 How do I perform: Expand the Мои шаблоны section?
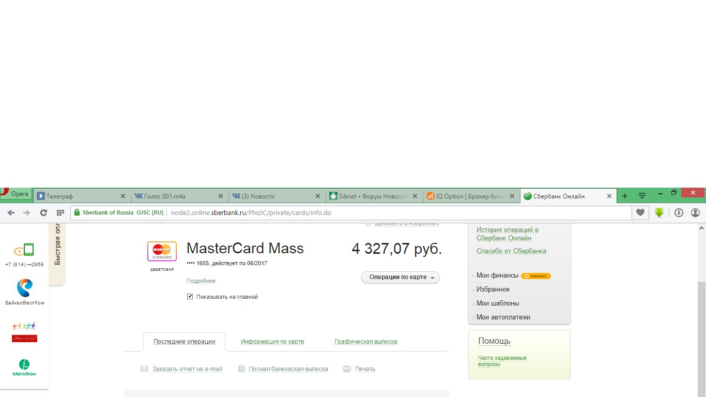click(497, 303)
